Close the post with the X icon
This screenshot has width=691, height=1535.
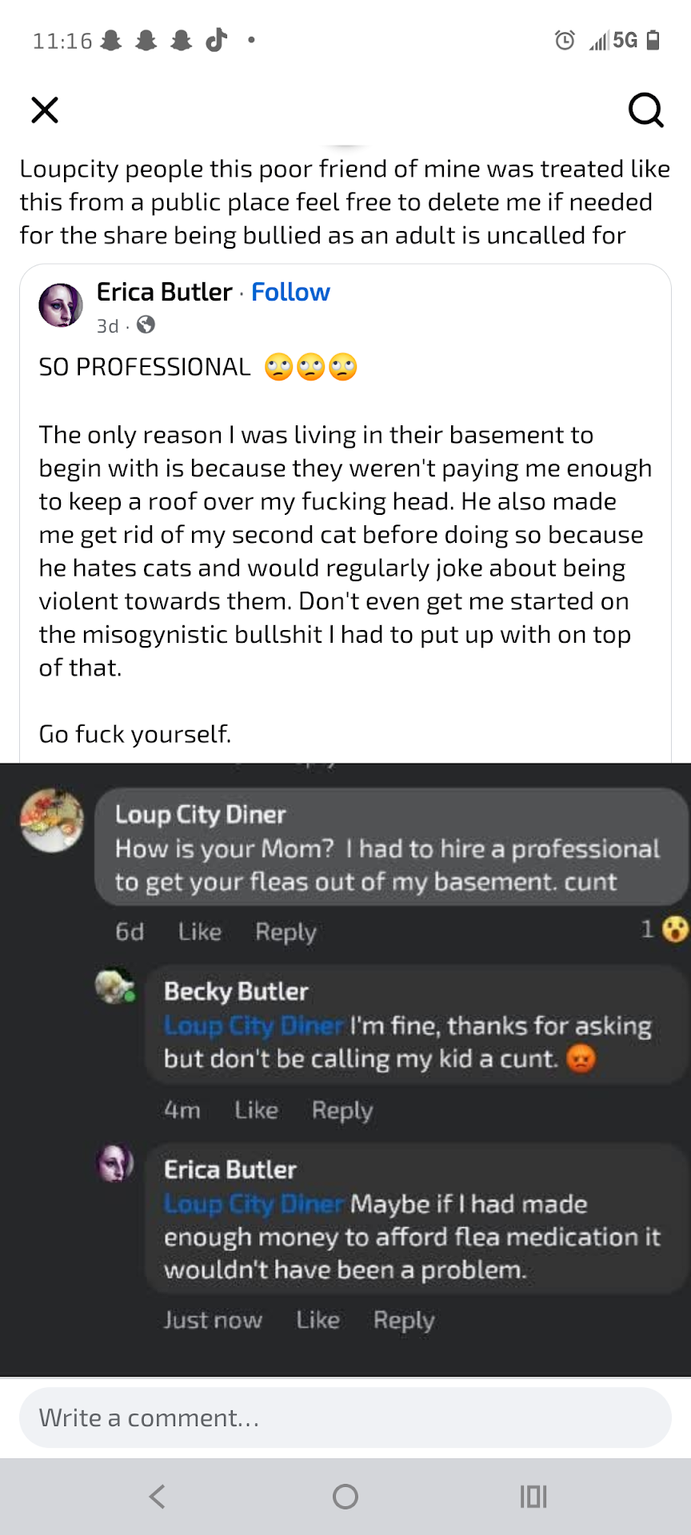(x=45, y=110)
